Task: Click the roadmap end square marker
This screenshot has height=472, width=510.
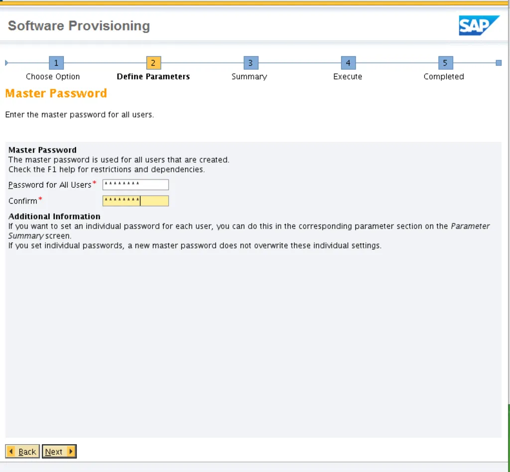Action: (499, 63)
